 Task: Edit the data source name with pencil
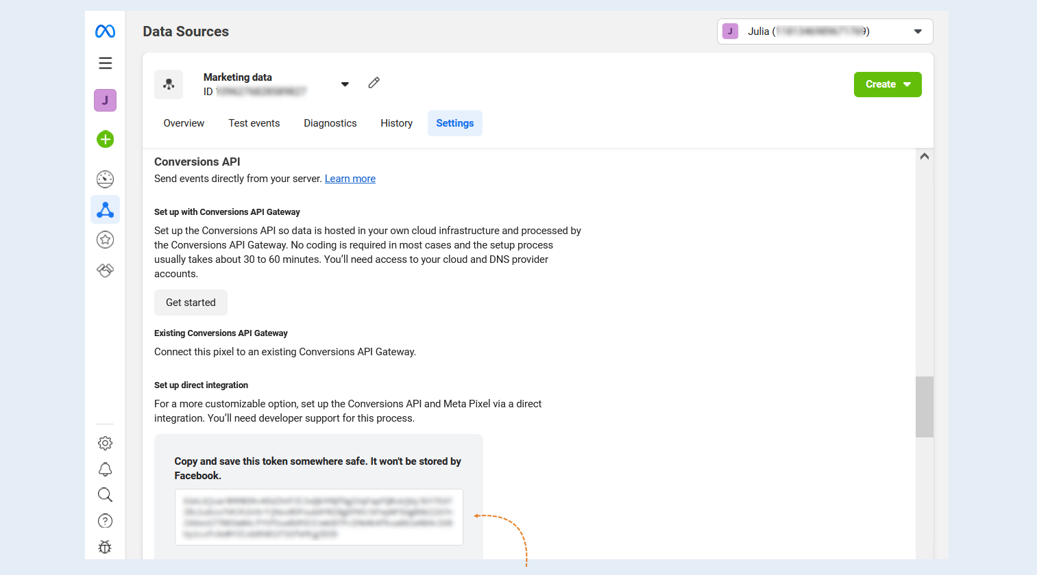click(x=374, y=83)
